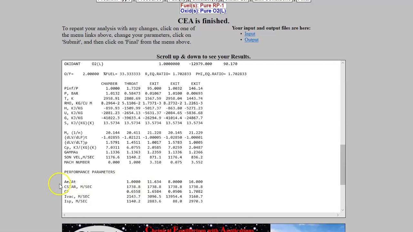Click the chamber temperature value '2958.91'

(x=111, y=98)
